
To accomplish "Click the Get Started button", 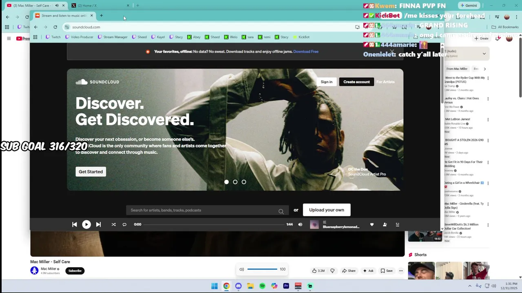I will pos(91,172).
